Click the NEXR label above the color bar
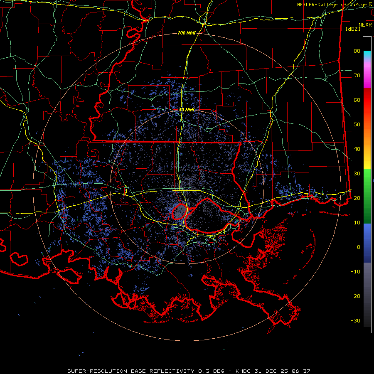 (365, 25)
